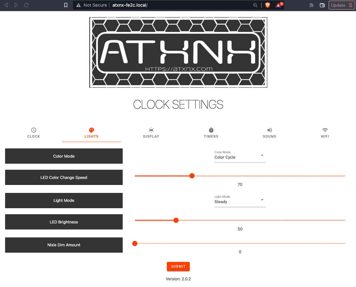The width and height of the screenshot is (356, 287).
Task: Click the Brave shield icon
Action: coord(268,5)
